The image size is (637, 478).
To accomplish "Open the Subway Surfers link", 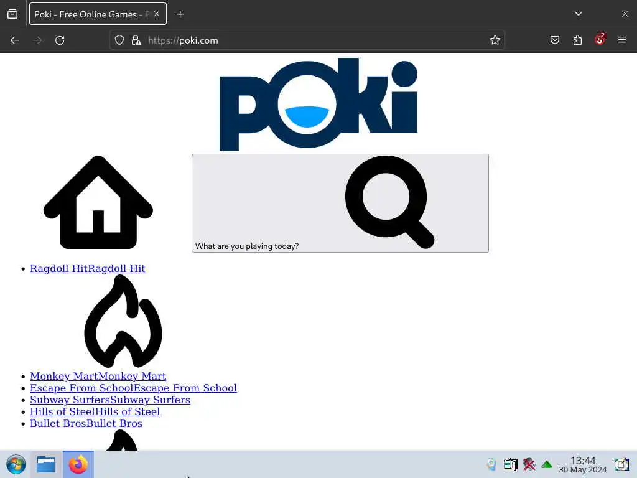I will click(x=110, y=400).
